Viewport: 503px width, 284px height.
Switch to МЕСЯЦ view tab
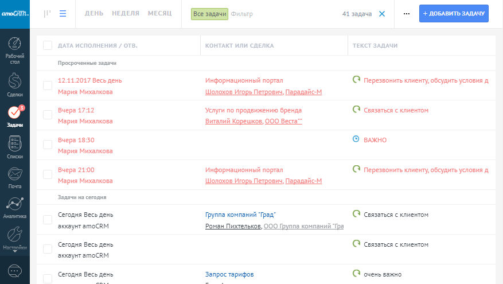pyautogui.click(x=159, y=13)
